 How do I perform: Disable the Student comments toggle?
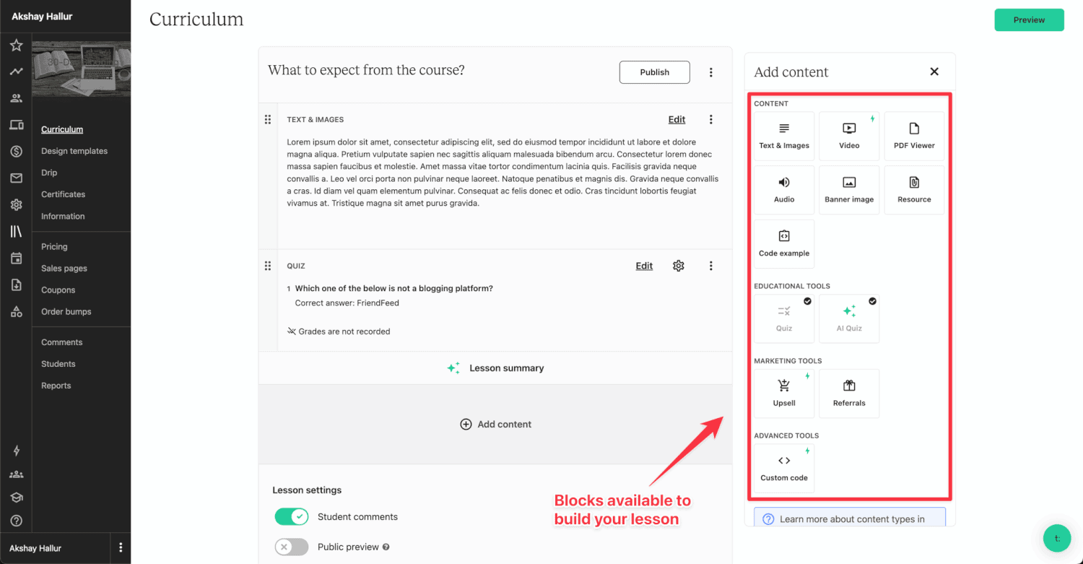pyautogui.click(x=292, y=517)
